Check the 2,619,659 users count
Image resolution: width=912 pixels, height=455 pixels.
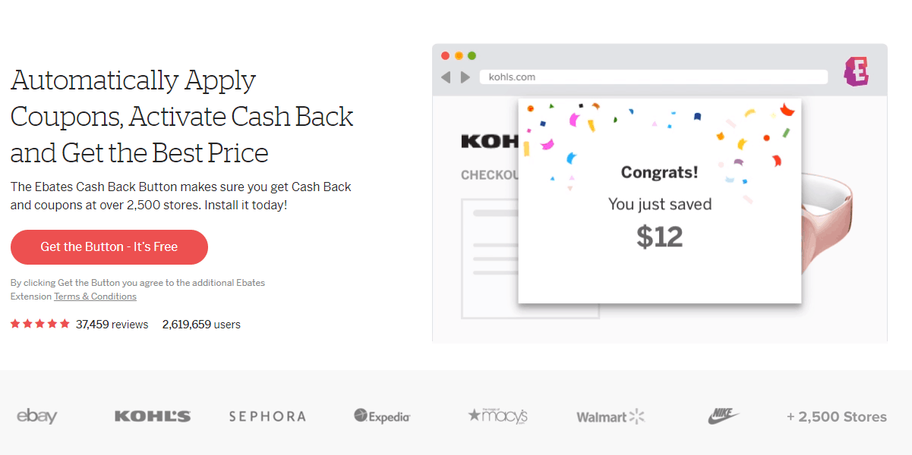[x=202, y=324]
